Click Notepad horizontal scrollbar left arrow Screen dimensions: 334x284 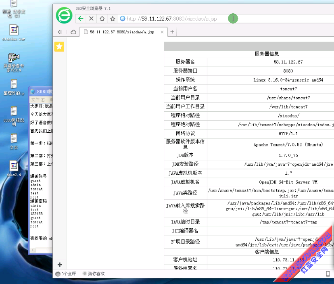pyautogui.click(x=33, y=250)
